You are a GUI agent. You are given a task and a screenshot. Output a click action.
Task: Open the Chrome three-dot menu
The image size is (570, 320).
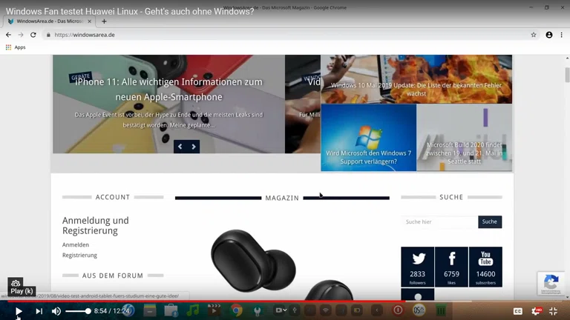[x=561, y=35]
